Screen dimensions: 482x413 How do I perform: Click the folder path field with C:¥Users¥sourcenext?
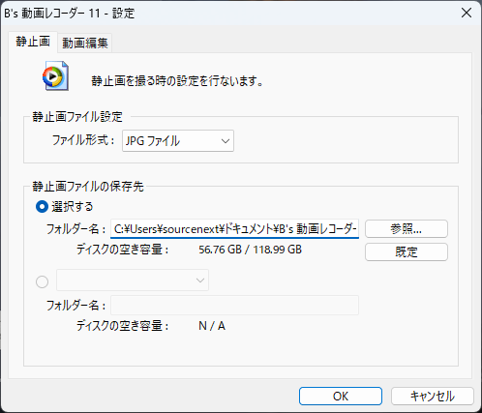coord(234,229)
